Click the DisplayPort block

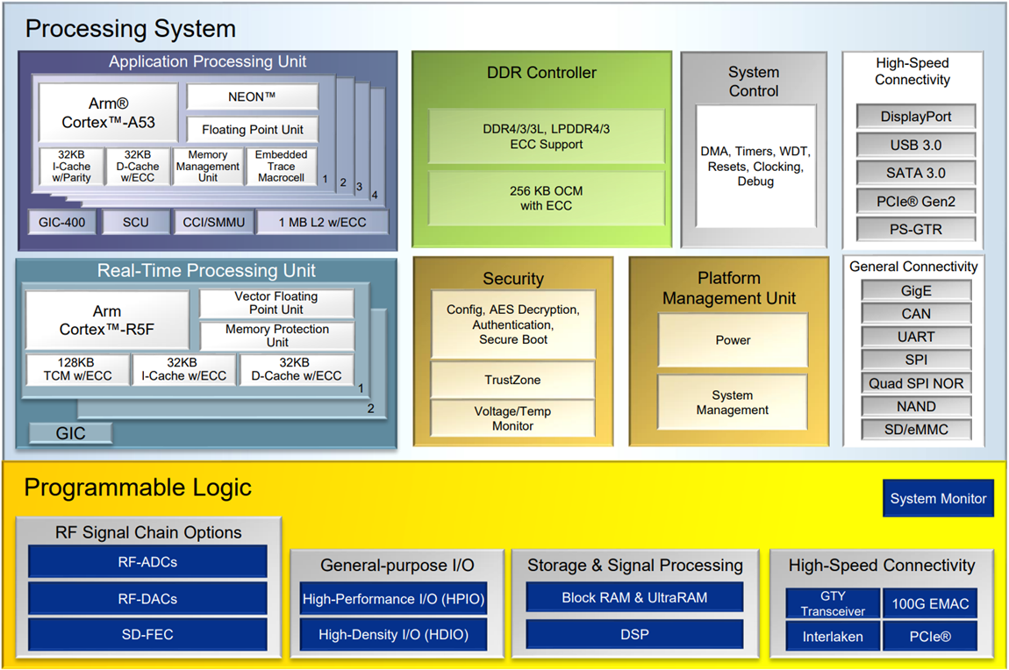click(x=916, y=117)
